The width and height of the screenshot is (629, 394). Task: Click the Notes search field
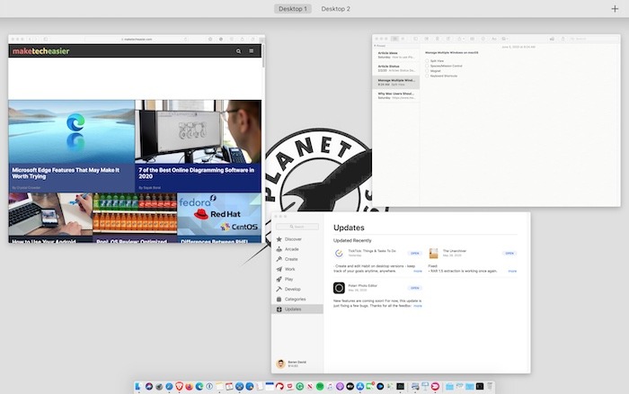594,39
